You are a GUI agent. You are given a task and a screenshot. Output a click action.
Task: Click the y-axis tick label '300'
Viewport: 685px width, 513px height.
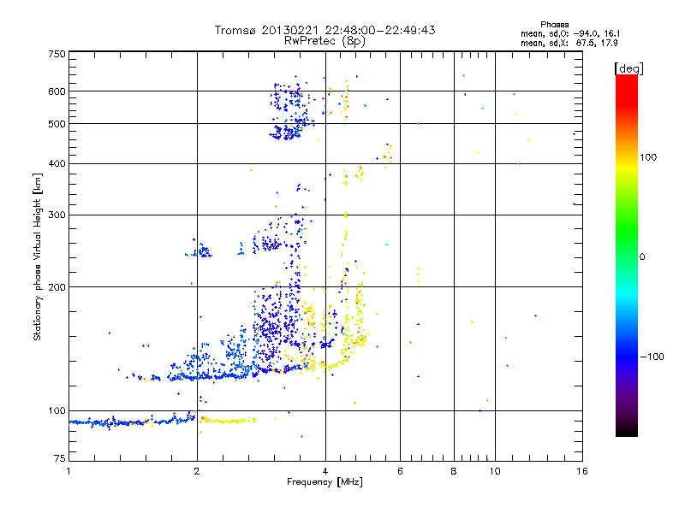[57, 215]
